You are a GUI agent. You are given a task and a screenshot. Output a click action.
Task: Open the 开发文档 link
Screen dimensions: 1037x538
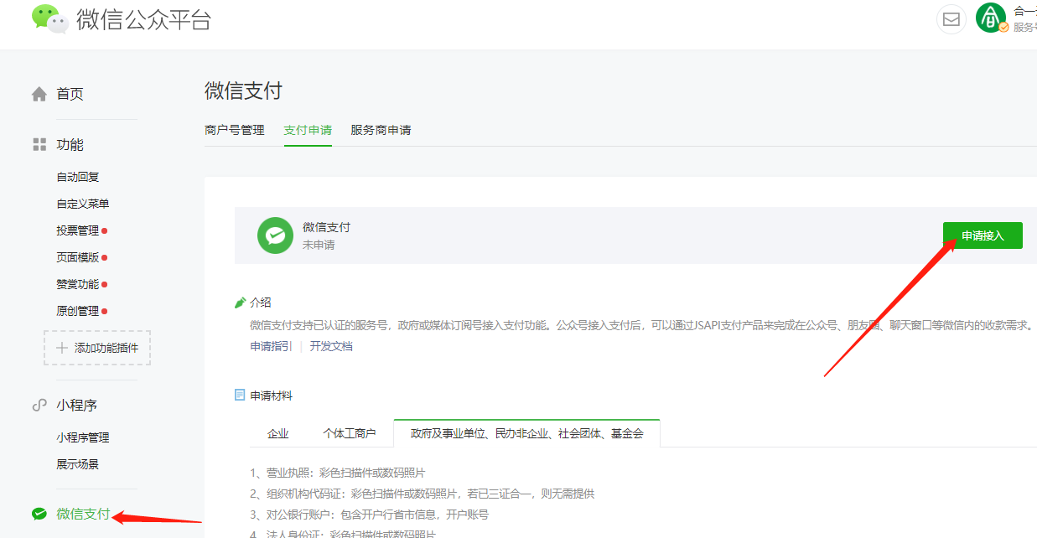tap(331, 346)
